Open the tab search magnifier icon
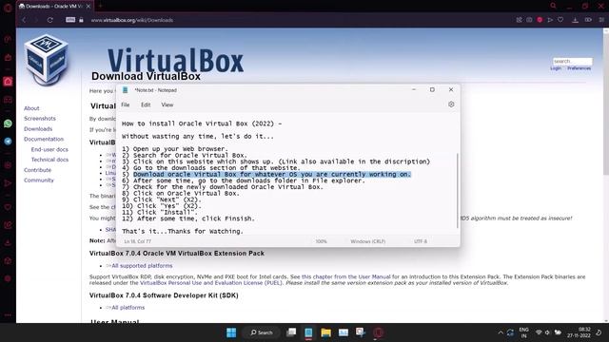Screen dimensions: 609x342 [x=553, y=6]
